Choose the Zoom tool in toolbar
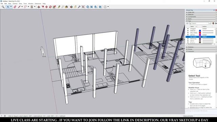The height and width of the screenshot is (122, 217). coord(79,7)
